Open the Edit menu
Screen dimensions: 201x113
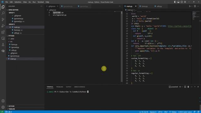[x=11, y=2]
